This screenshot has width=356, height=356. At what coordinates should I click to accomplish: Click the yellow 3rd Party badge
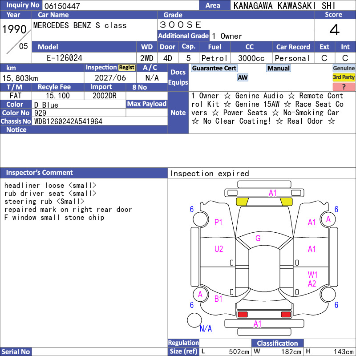[344, 77]
